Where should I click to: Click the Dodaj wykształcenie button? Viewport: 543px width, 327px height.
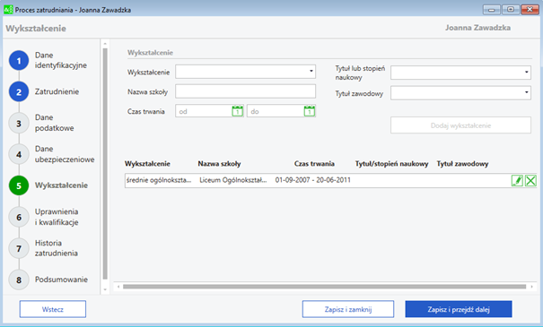click(x=460, y=125)
